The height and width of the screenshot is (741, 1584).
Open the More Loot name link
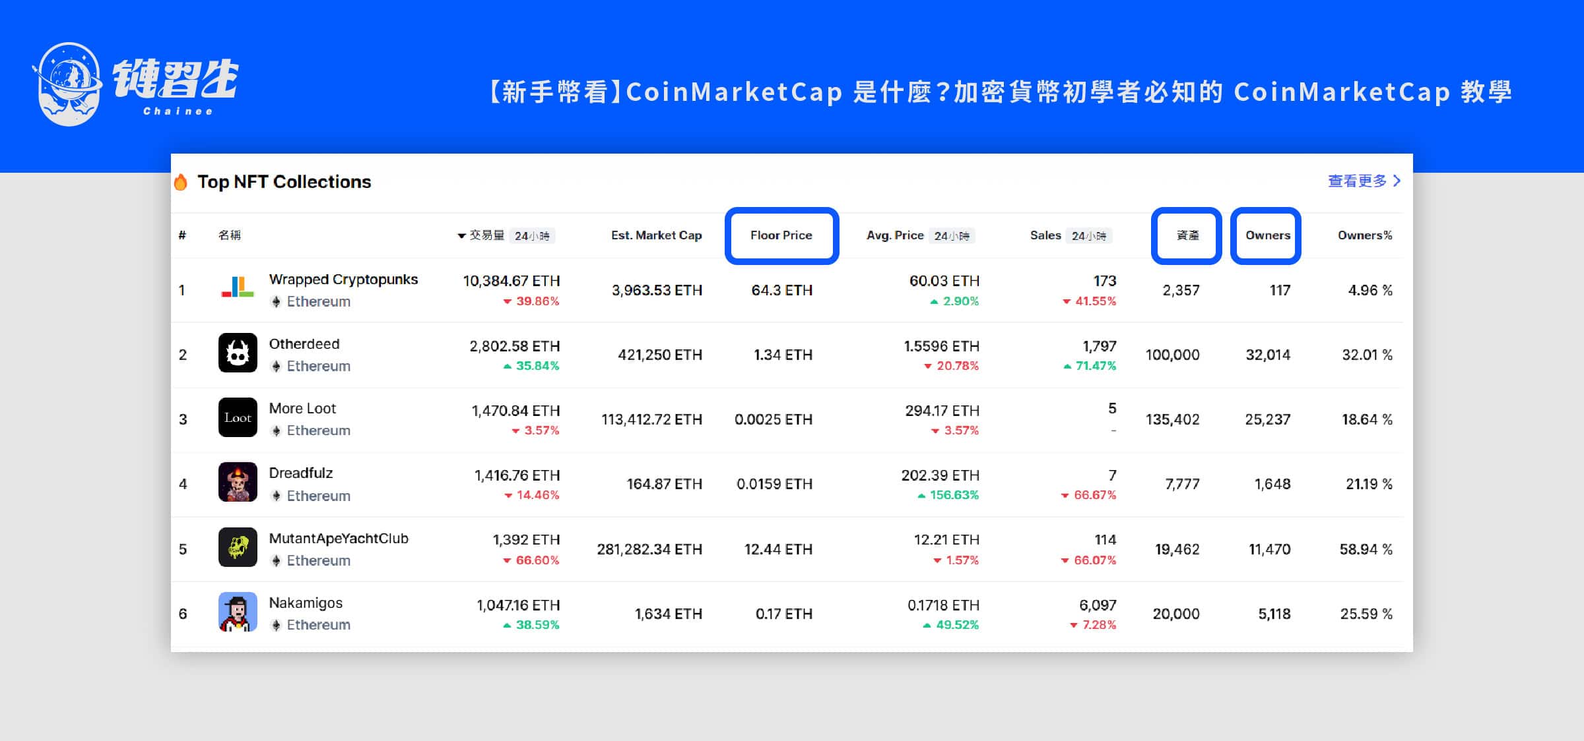tap(302, 409)
